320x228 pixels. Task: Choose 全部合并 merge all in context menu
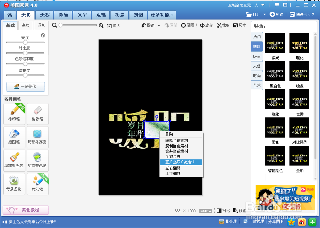tap(181, 156)
